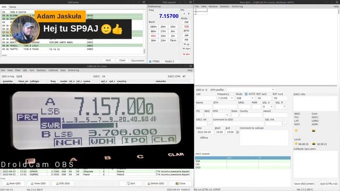Click the M up memory button
This screenshot has width=340, height=191.
[186, 44]
